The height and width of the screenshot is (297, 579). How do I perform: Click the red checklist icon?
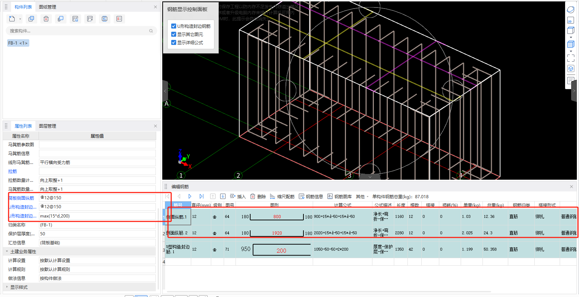click(x=119, y=19)
